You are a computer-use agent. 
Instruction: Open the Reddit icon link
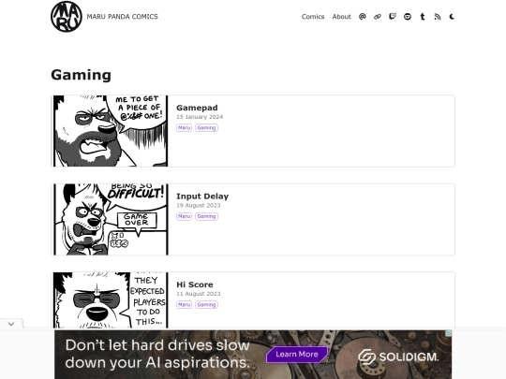tap(408, 17)
